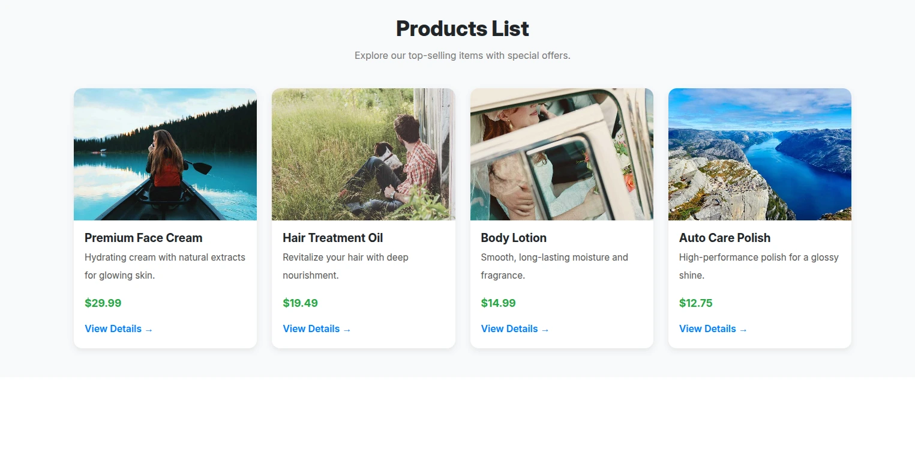The image size is (915, 451).
Task: Click the $29.99 price label
Action: [103, 303]
